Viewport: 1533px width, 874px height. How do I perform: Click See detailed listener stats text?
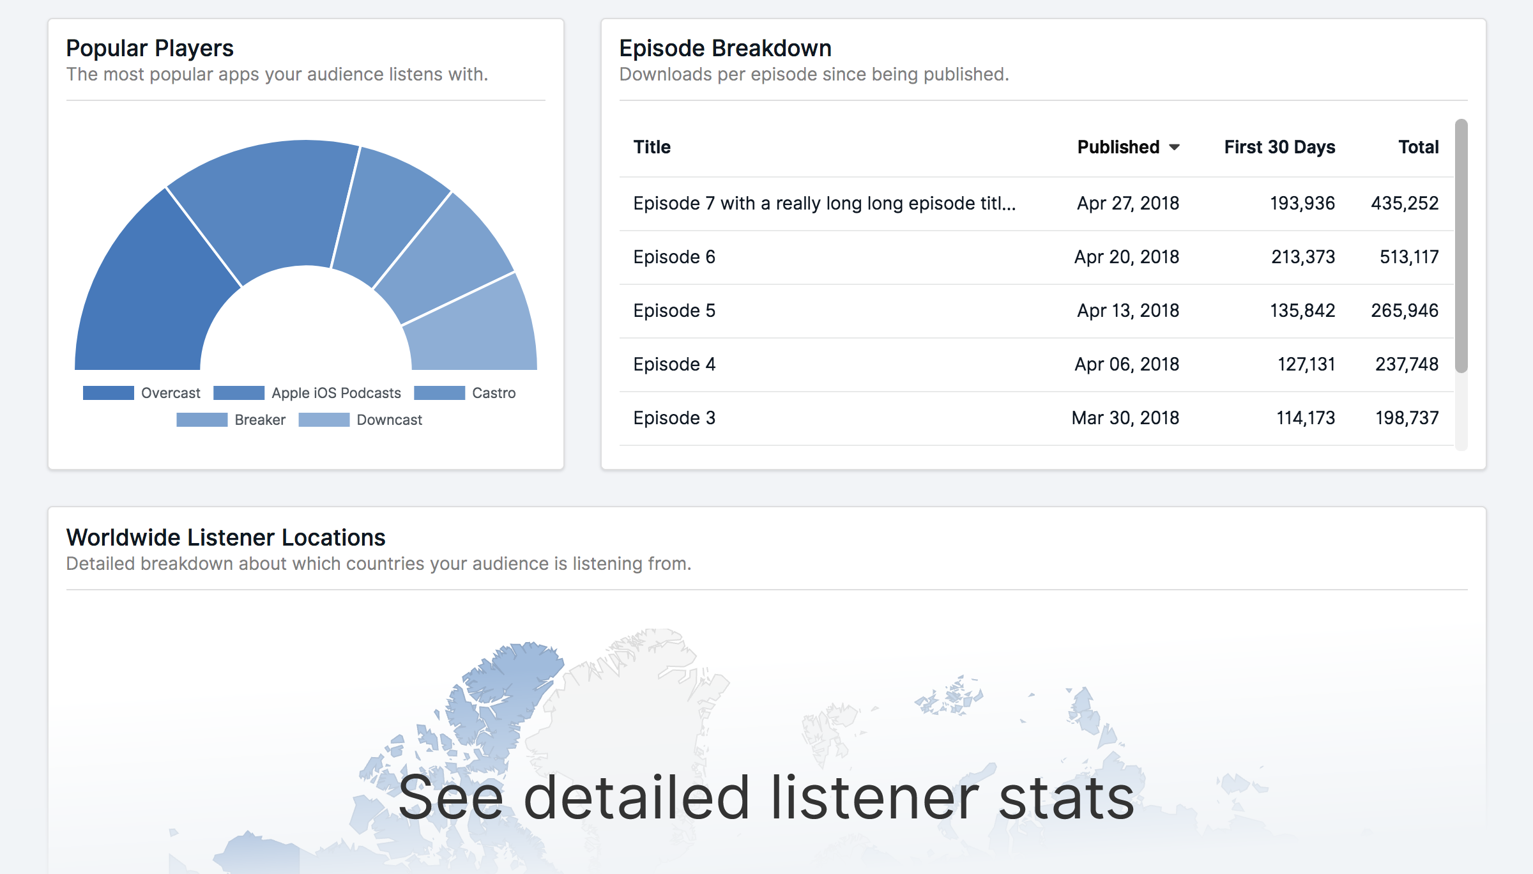pos(765,799)
